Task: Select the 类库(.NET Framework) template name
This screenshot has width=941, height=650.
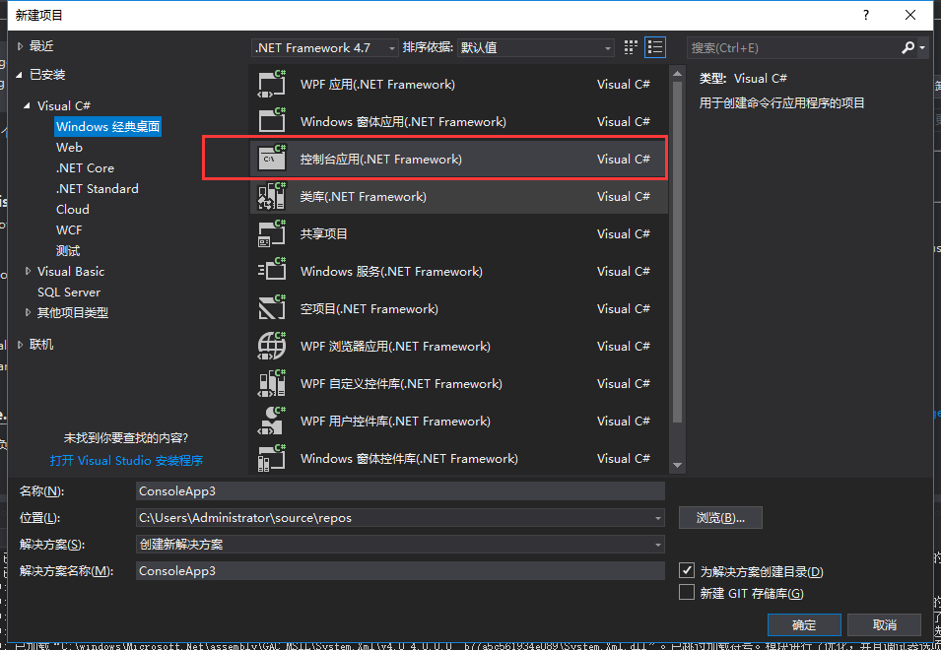Action: coord(363,197)
